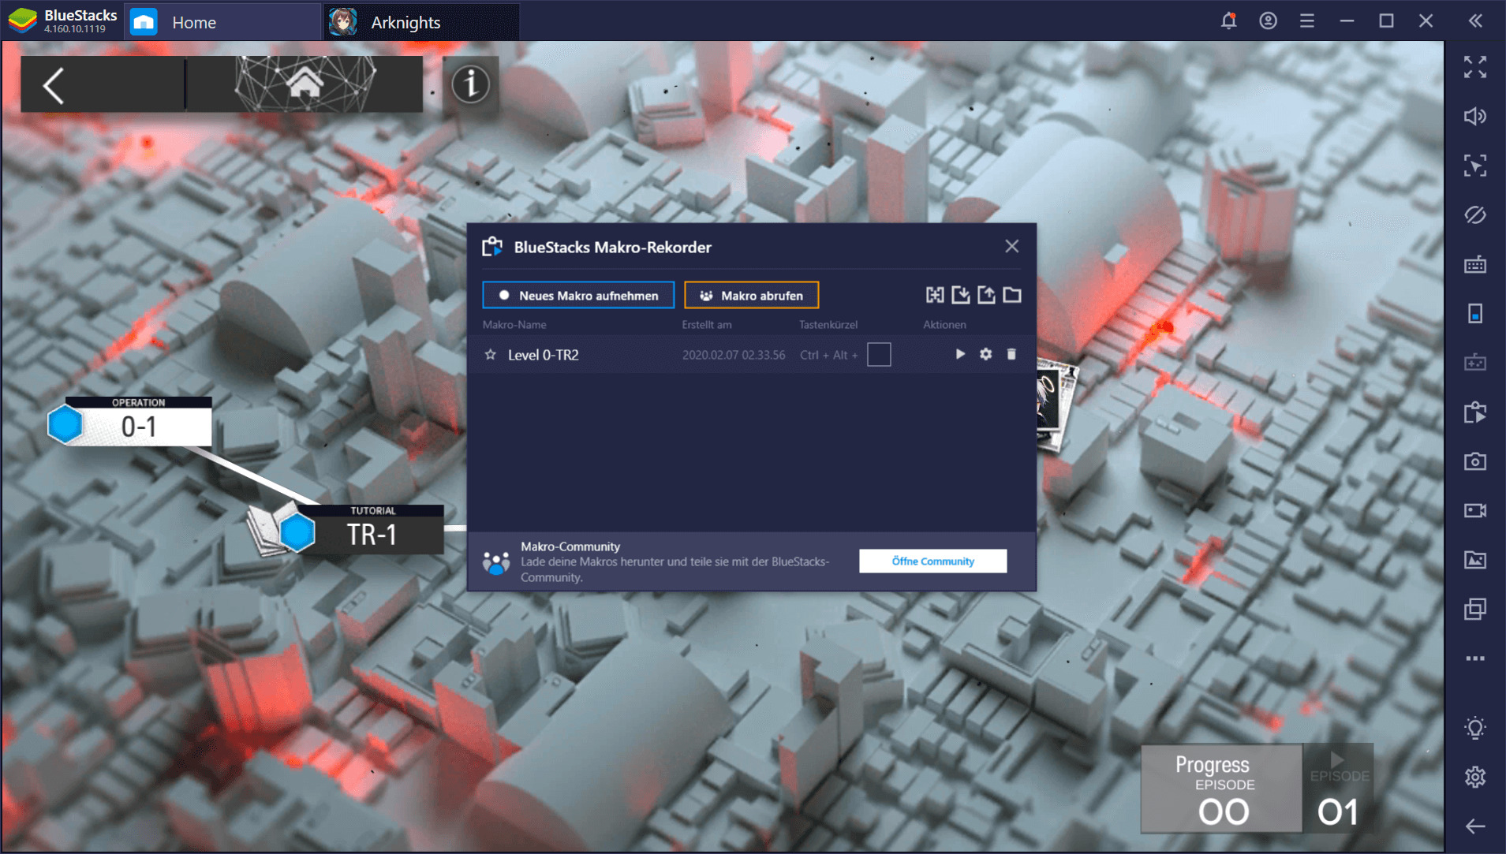
Task: Open the BlueStacks hamburger menu
Action: click(1307, 21)
